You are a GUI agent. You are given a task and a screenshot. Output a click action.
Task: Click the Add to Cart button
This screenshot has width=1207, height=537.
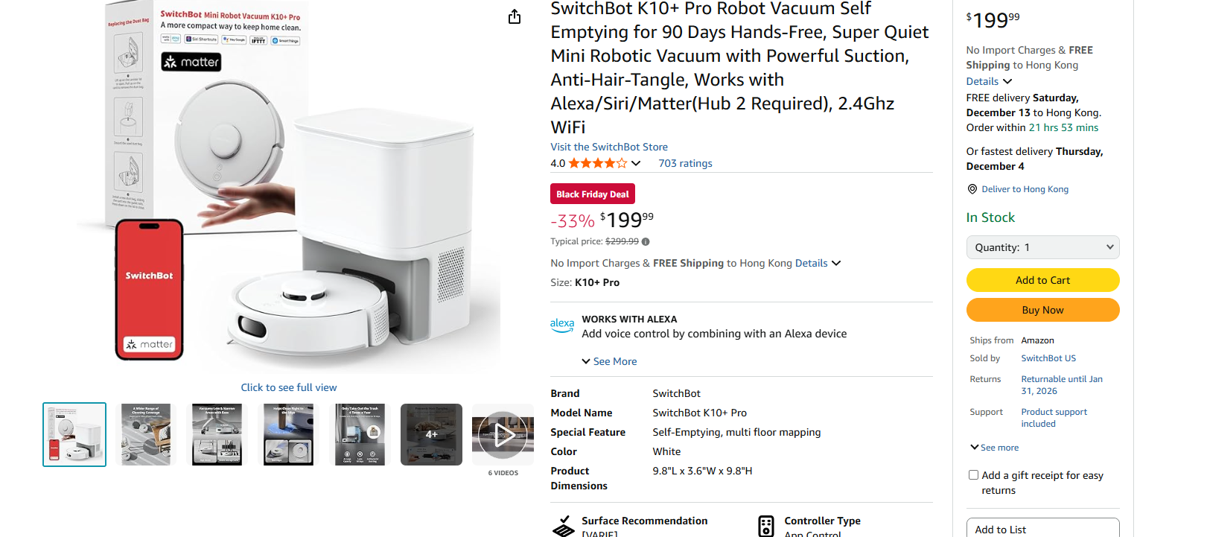(1042, 280)
